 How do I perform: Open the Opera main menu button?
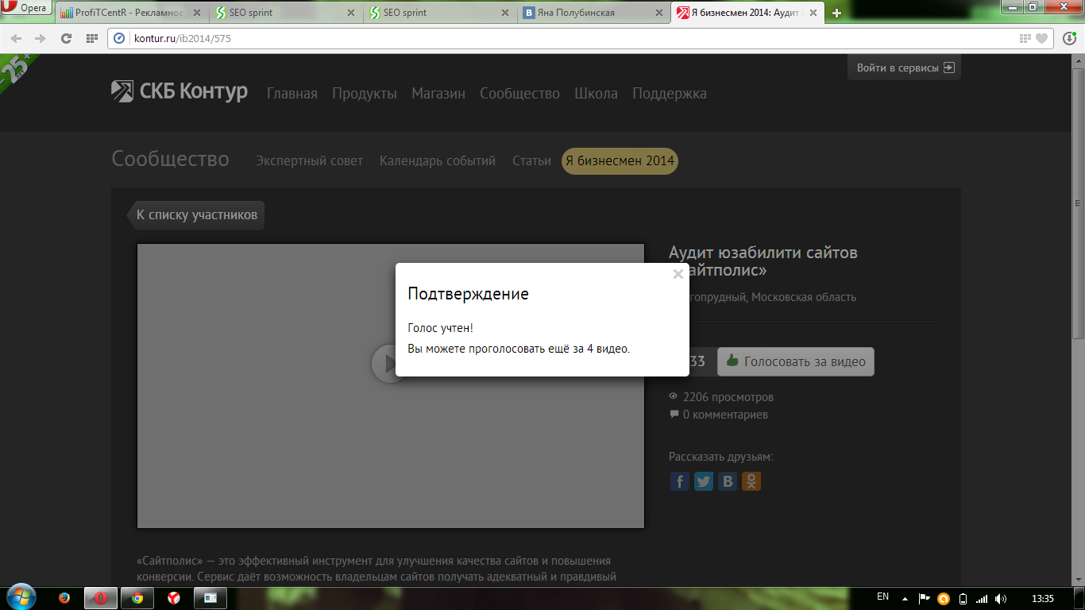[26, 8]
